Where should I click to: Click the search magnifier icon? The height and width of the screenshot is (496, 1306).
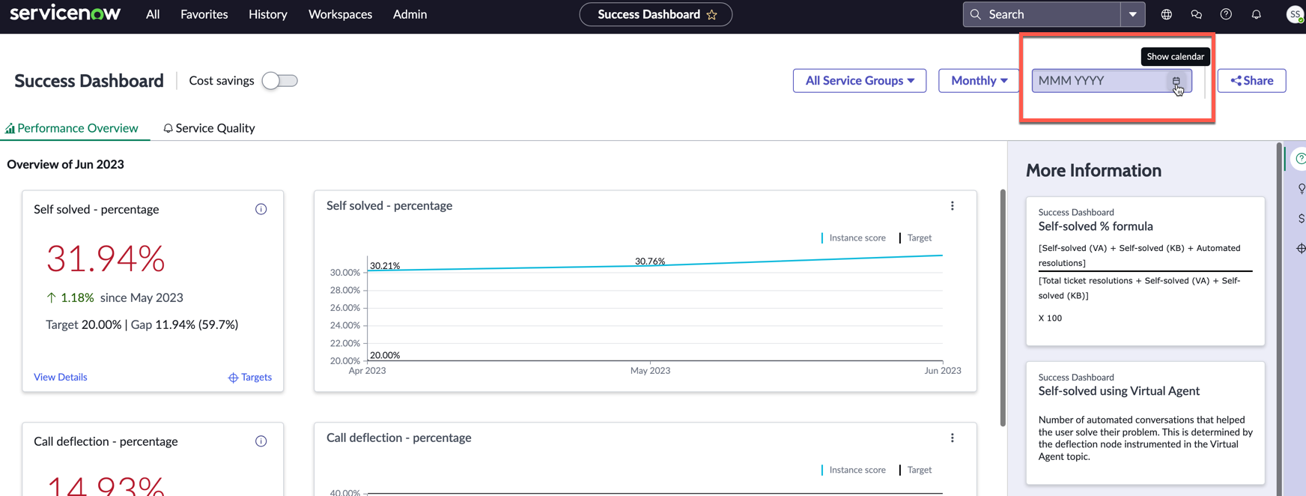point(976,14)
